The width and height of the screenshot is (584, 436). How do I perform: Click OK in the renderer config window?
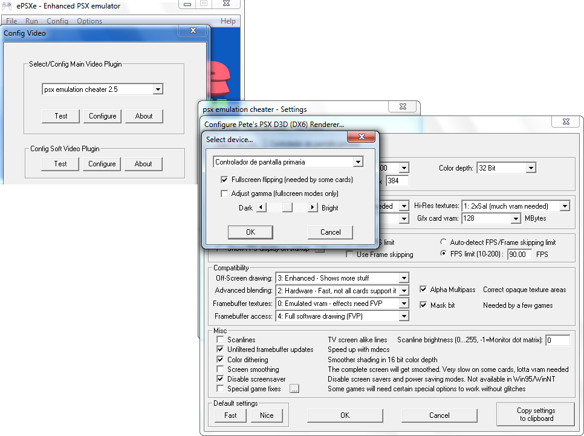345,415
